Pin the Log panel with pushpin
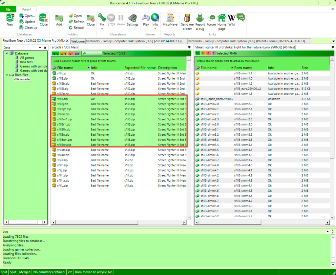The image size is (336, 275). pos(333,231)
